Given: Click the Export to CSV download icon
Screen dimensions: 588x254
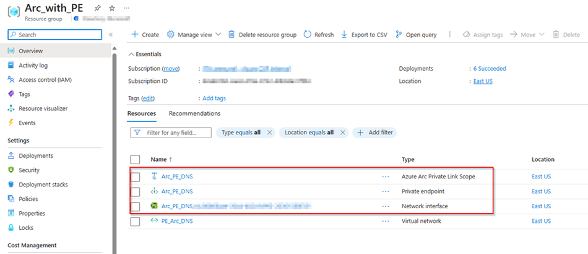Looking at the screenshot, I should [x=344, y=35].
